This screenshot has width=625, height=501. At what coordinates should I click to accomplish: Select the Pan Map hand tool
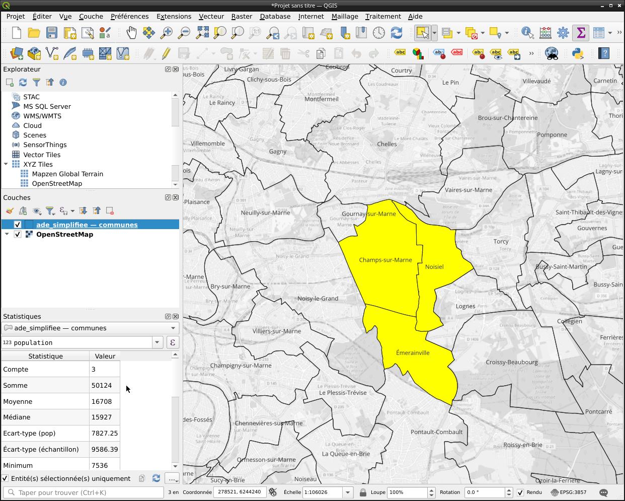tap(131, 33)
